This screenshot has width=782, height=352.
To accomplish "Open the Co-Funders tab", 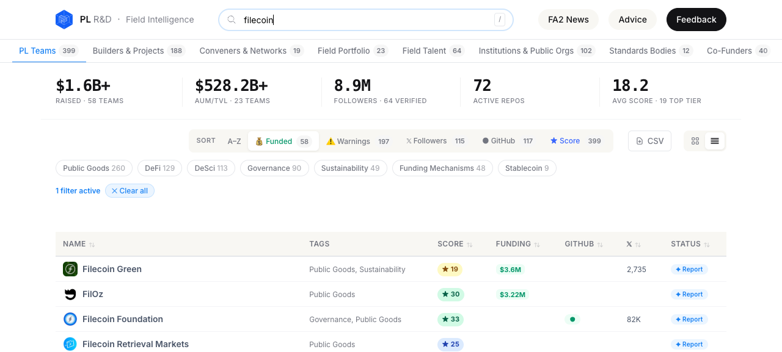I will point(738,51).
